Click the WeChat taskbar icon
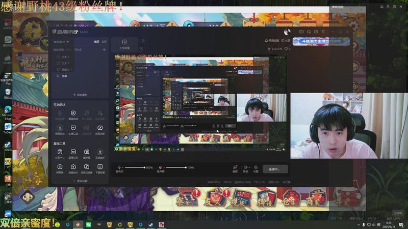The width and height of the screenshot is (408, 229). point(88,224)
